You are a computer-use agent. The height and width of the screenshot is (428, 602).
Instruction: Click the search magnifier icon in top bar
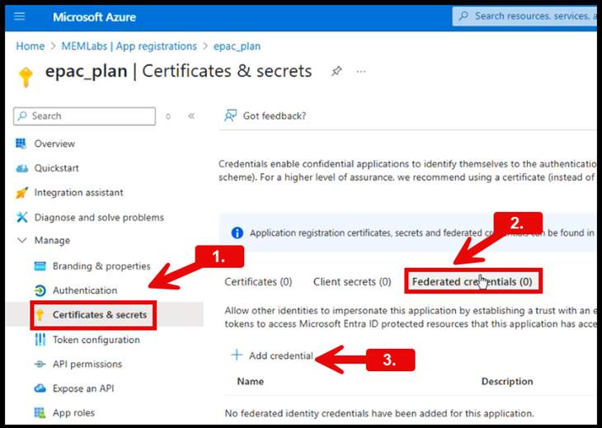pyautogui.click(x=463, y=16)
